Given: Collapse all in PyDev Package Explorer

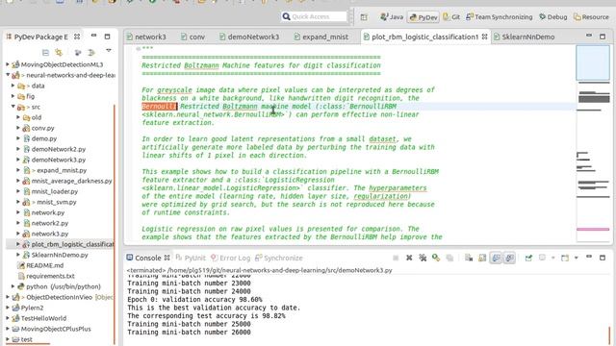Looking at the screenshot, I should point(45,52).
